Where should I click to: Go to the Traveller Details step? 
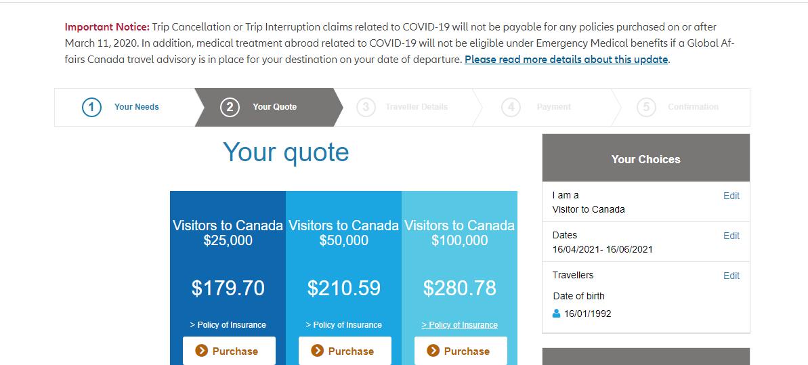(416, 107)
